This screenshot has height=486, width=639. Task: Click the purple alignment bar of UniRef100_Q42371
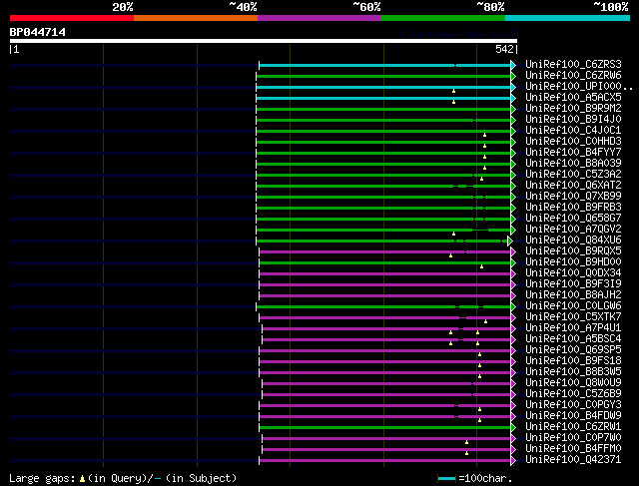pos(385,461)
